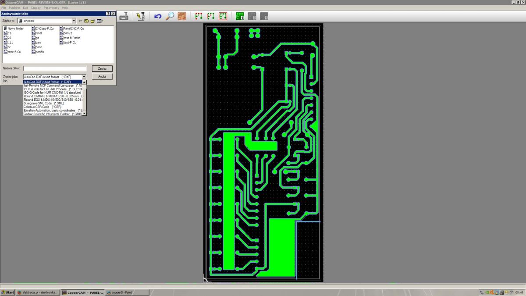526x296 pixels.
Task: Choose ISO G-Code for NUM CNC-Mill format
Action: (53, 93)
